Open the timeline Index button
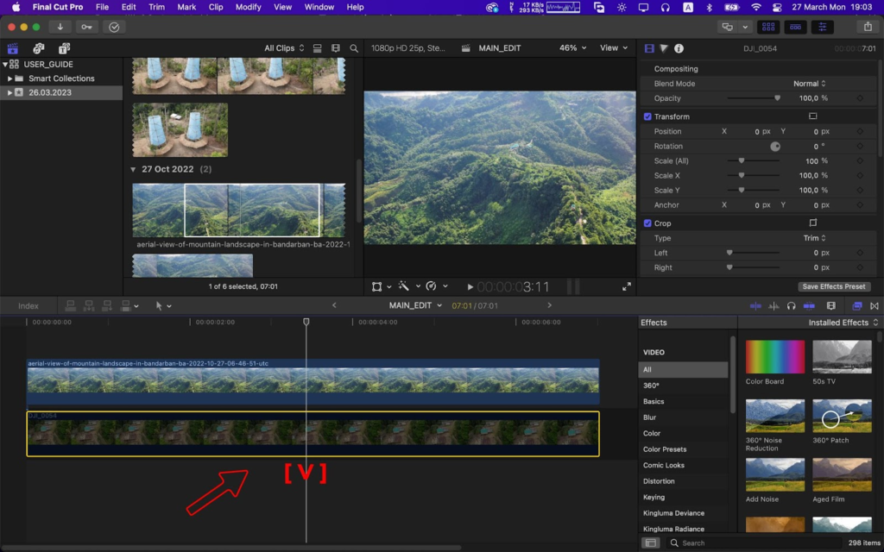Screen dimensions: 884x552 (x=28, y=306)
